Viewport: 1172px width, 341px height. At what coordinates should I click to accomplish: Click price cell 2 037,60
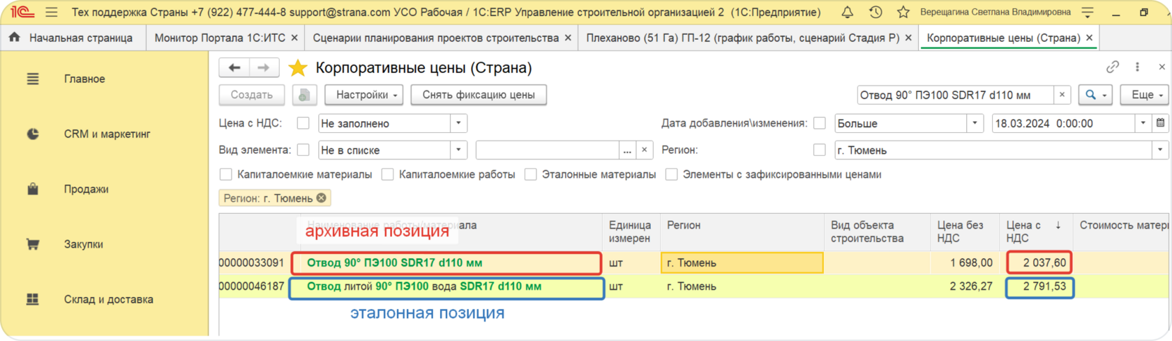(1039, 262)
